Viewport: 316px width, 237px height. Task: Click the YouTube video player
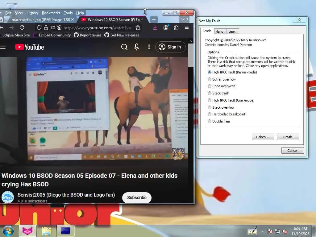click(x=94, y=111)
